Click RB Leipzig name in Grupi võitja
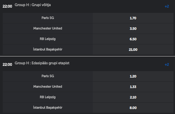The width and height of the screenshot is (175, 114). 48,39
